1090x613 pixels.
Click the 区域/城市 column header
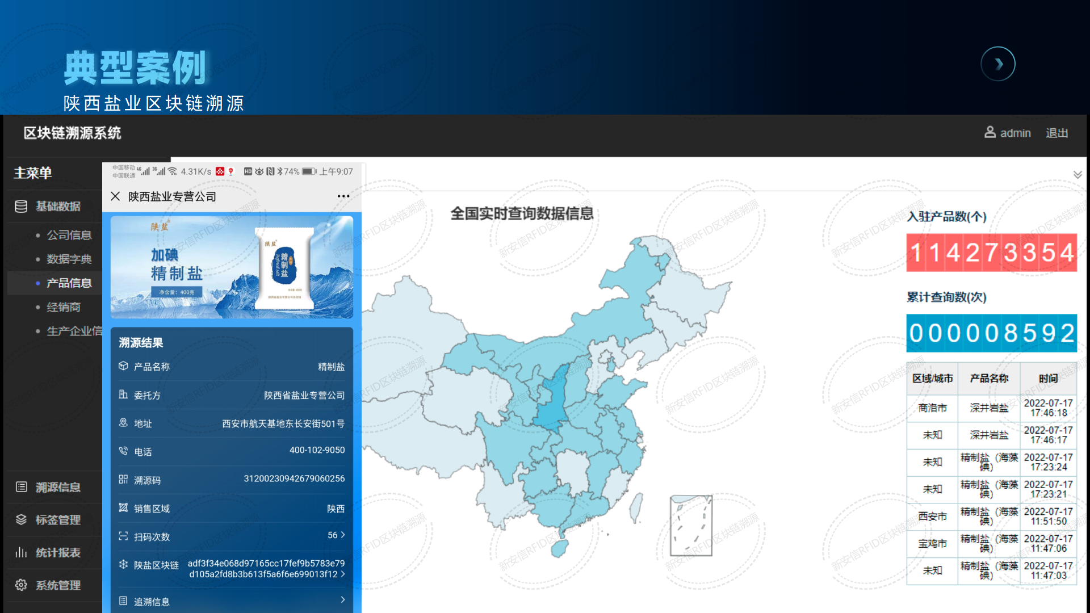point(932,379)
